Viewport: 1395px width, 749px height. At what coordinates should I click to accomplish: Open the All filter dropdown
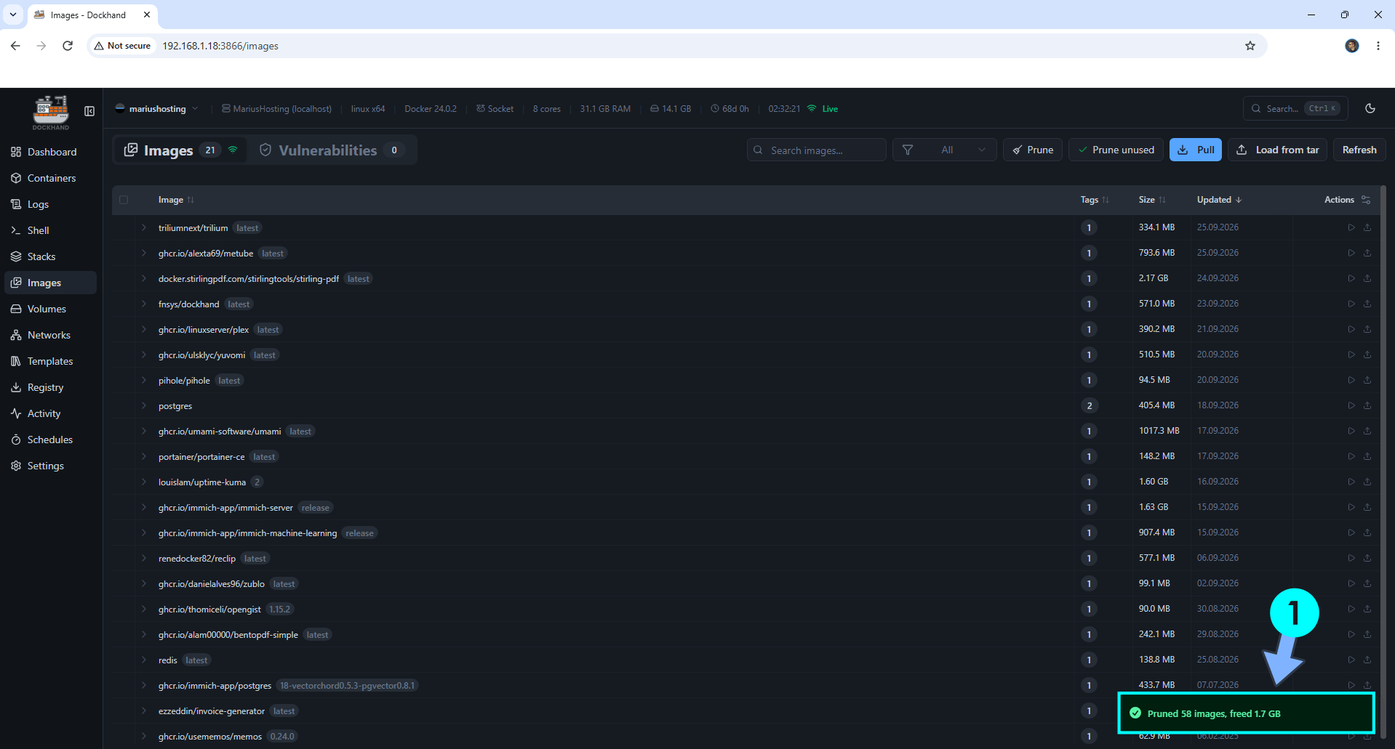945,150
